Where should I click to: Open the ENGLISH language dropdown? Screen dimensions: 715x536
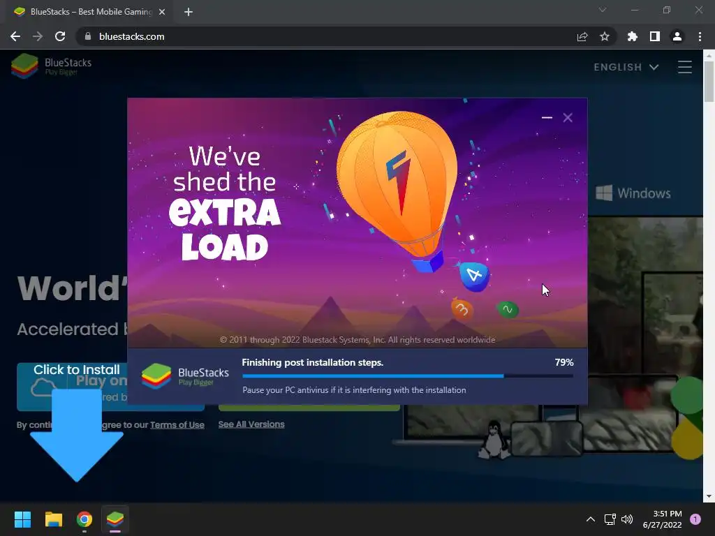tap(626, 67)
